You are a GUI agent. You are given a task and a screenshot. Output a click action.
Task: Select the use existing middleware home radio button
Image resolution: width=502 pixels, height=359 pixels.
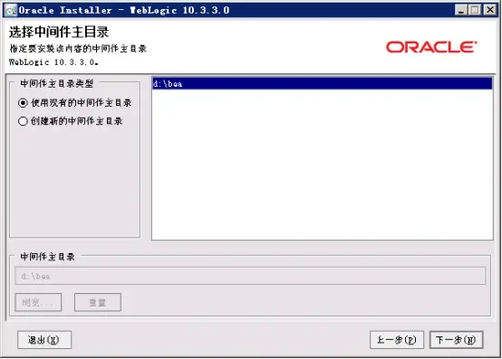pyautogui.click(x=23, y=103)
